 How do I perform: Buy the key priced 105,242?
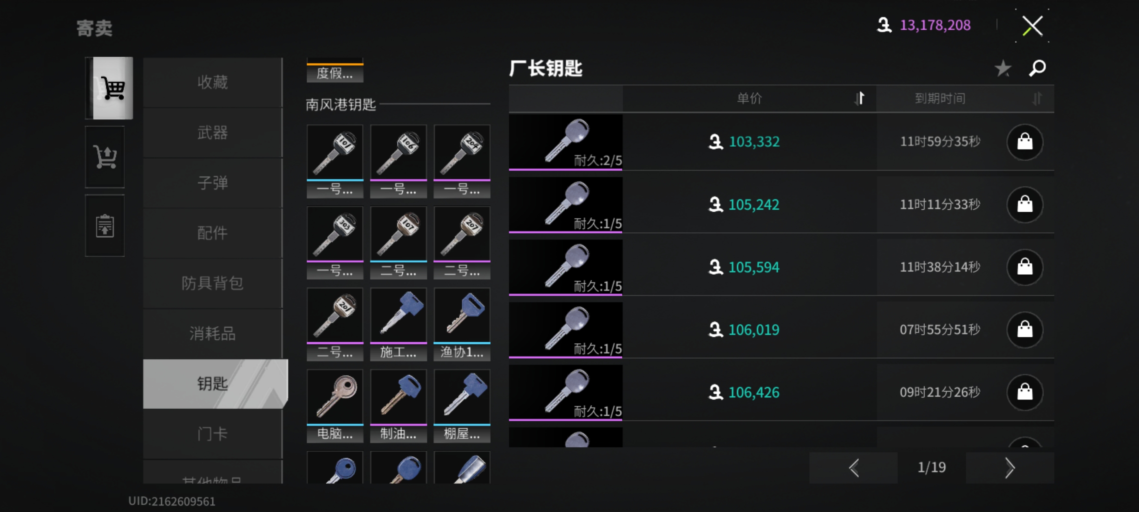[1024, 204]
